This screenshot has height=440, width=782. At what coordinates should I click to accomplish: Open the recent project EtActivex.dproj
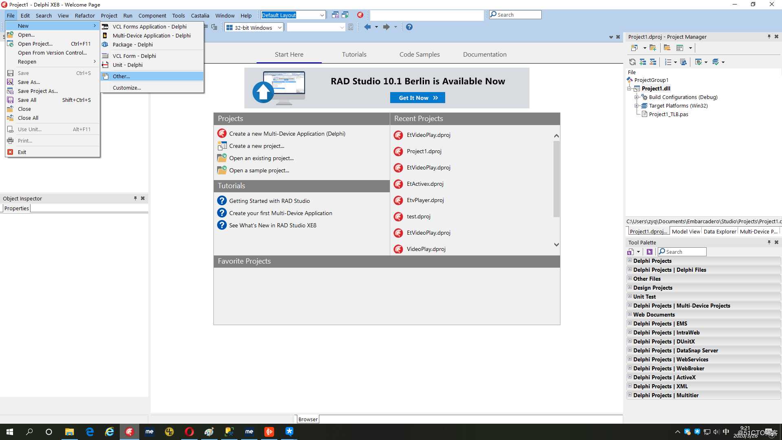pyautogui.click(x=425, y=184)
